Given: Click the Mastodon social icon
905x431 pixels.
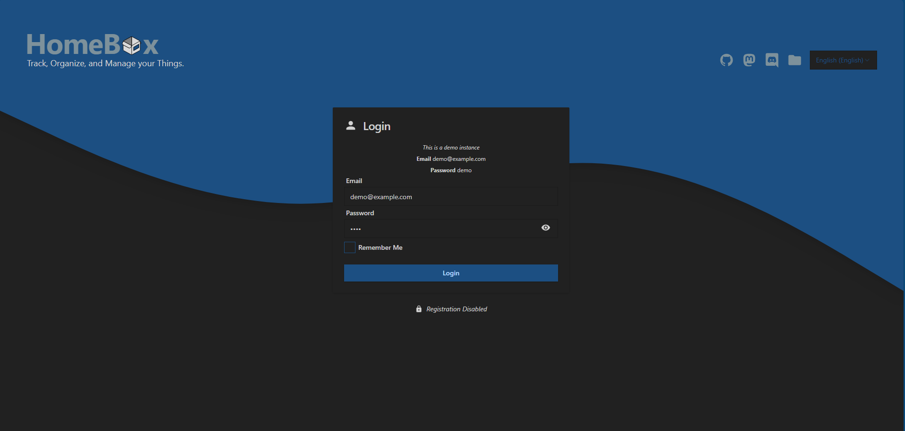Looking at the screenshot, I should pyautogui.click(x=749, y=60).
